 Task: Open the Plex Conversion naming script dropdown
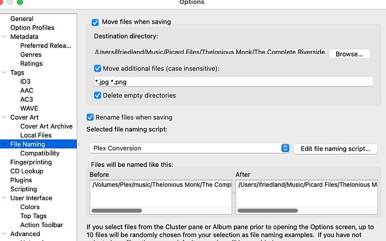pos(190,148)
